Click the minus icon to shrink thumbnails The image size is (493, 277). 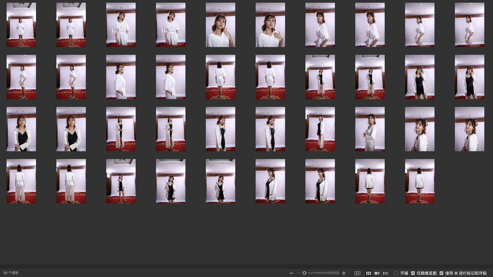tap(291, 273)
